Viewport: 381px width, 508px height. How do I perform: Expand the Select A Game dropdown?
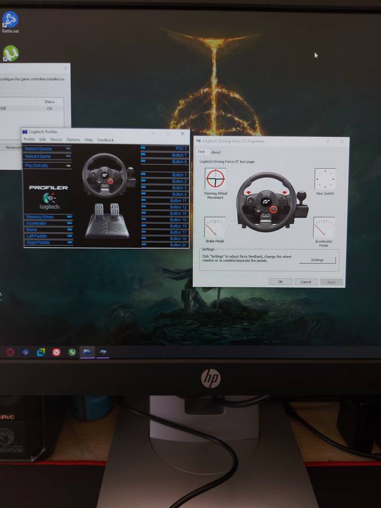[47, 156]
